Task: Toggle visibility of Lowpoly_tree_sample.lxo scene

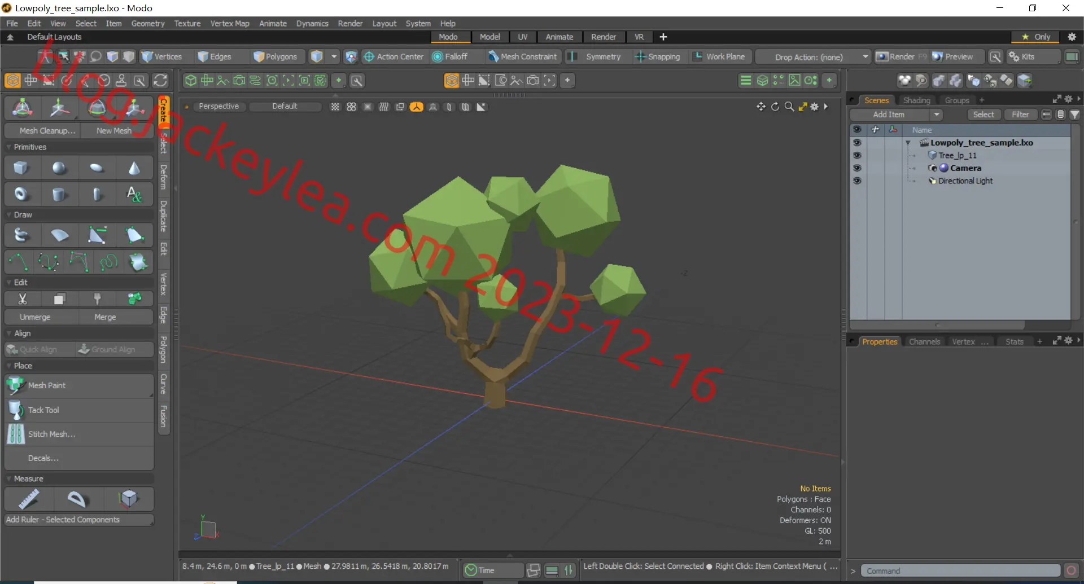Action: pyautogui.click(x=857, y=143)
